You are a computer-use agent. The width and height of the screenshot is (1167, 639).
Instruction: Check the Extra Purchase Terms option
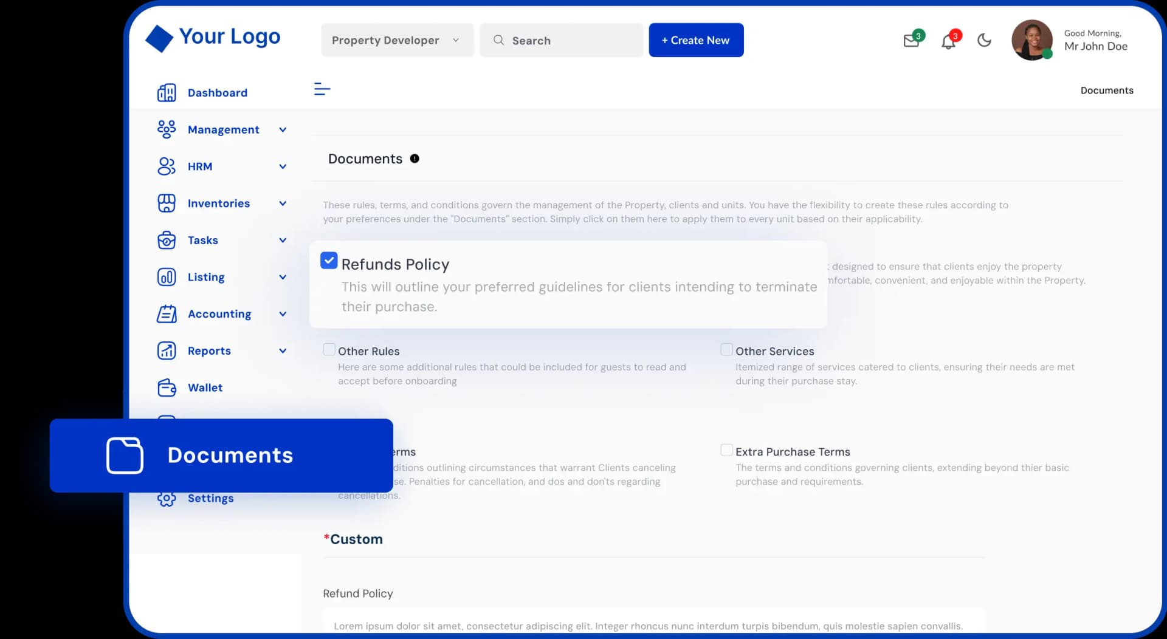[726, 449]
